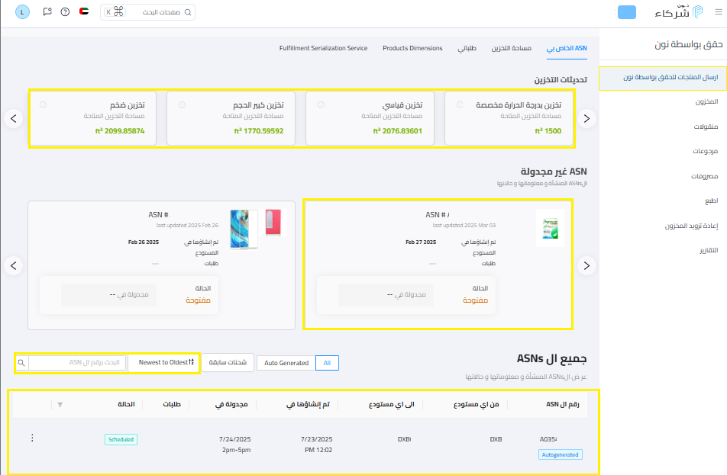Open red product thumbnail in Feb 26 card
Screen dimensions: 727x475
[273, 222]
